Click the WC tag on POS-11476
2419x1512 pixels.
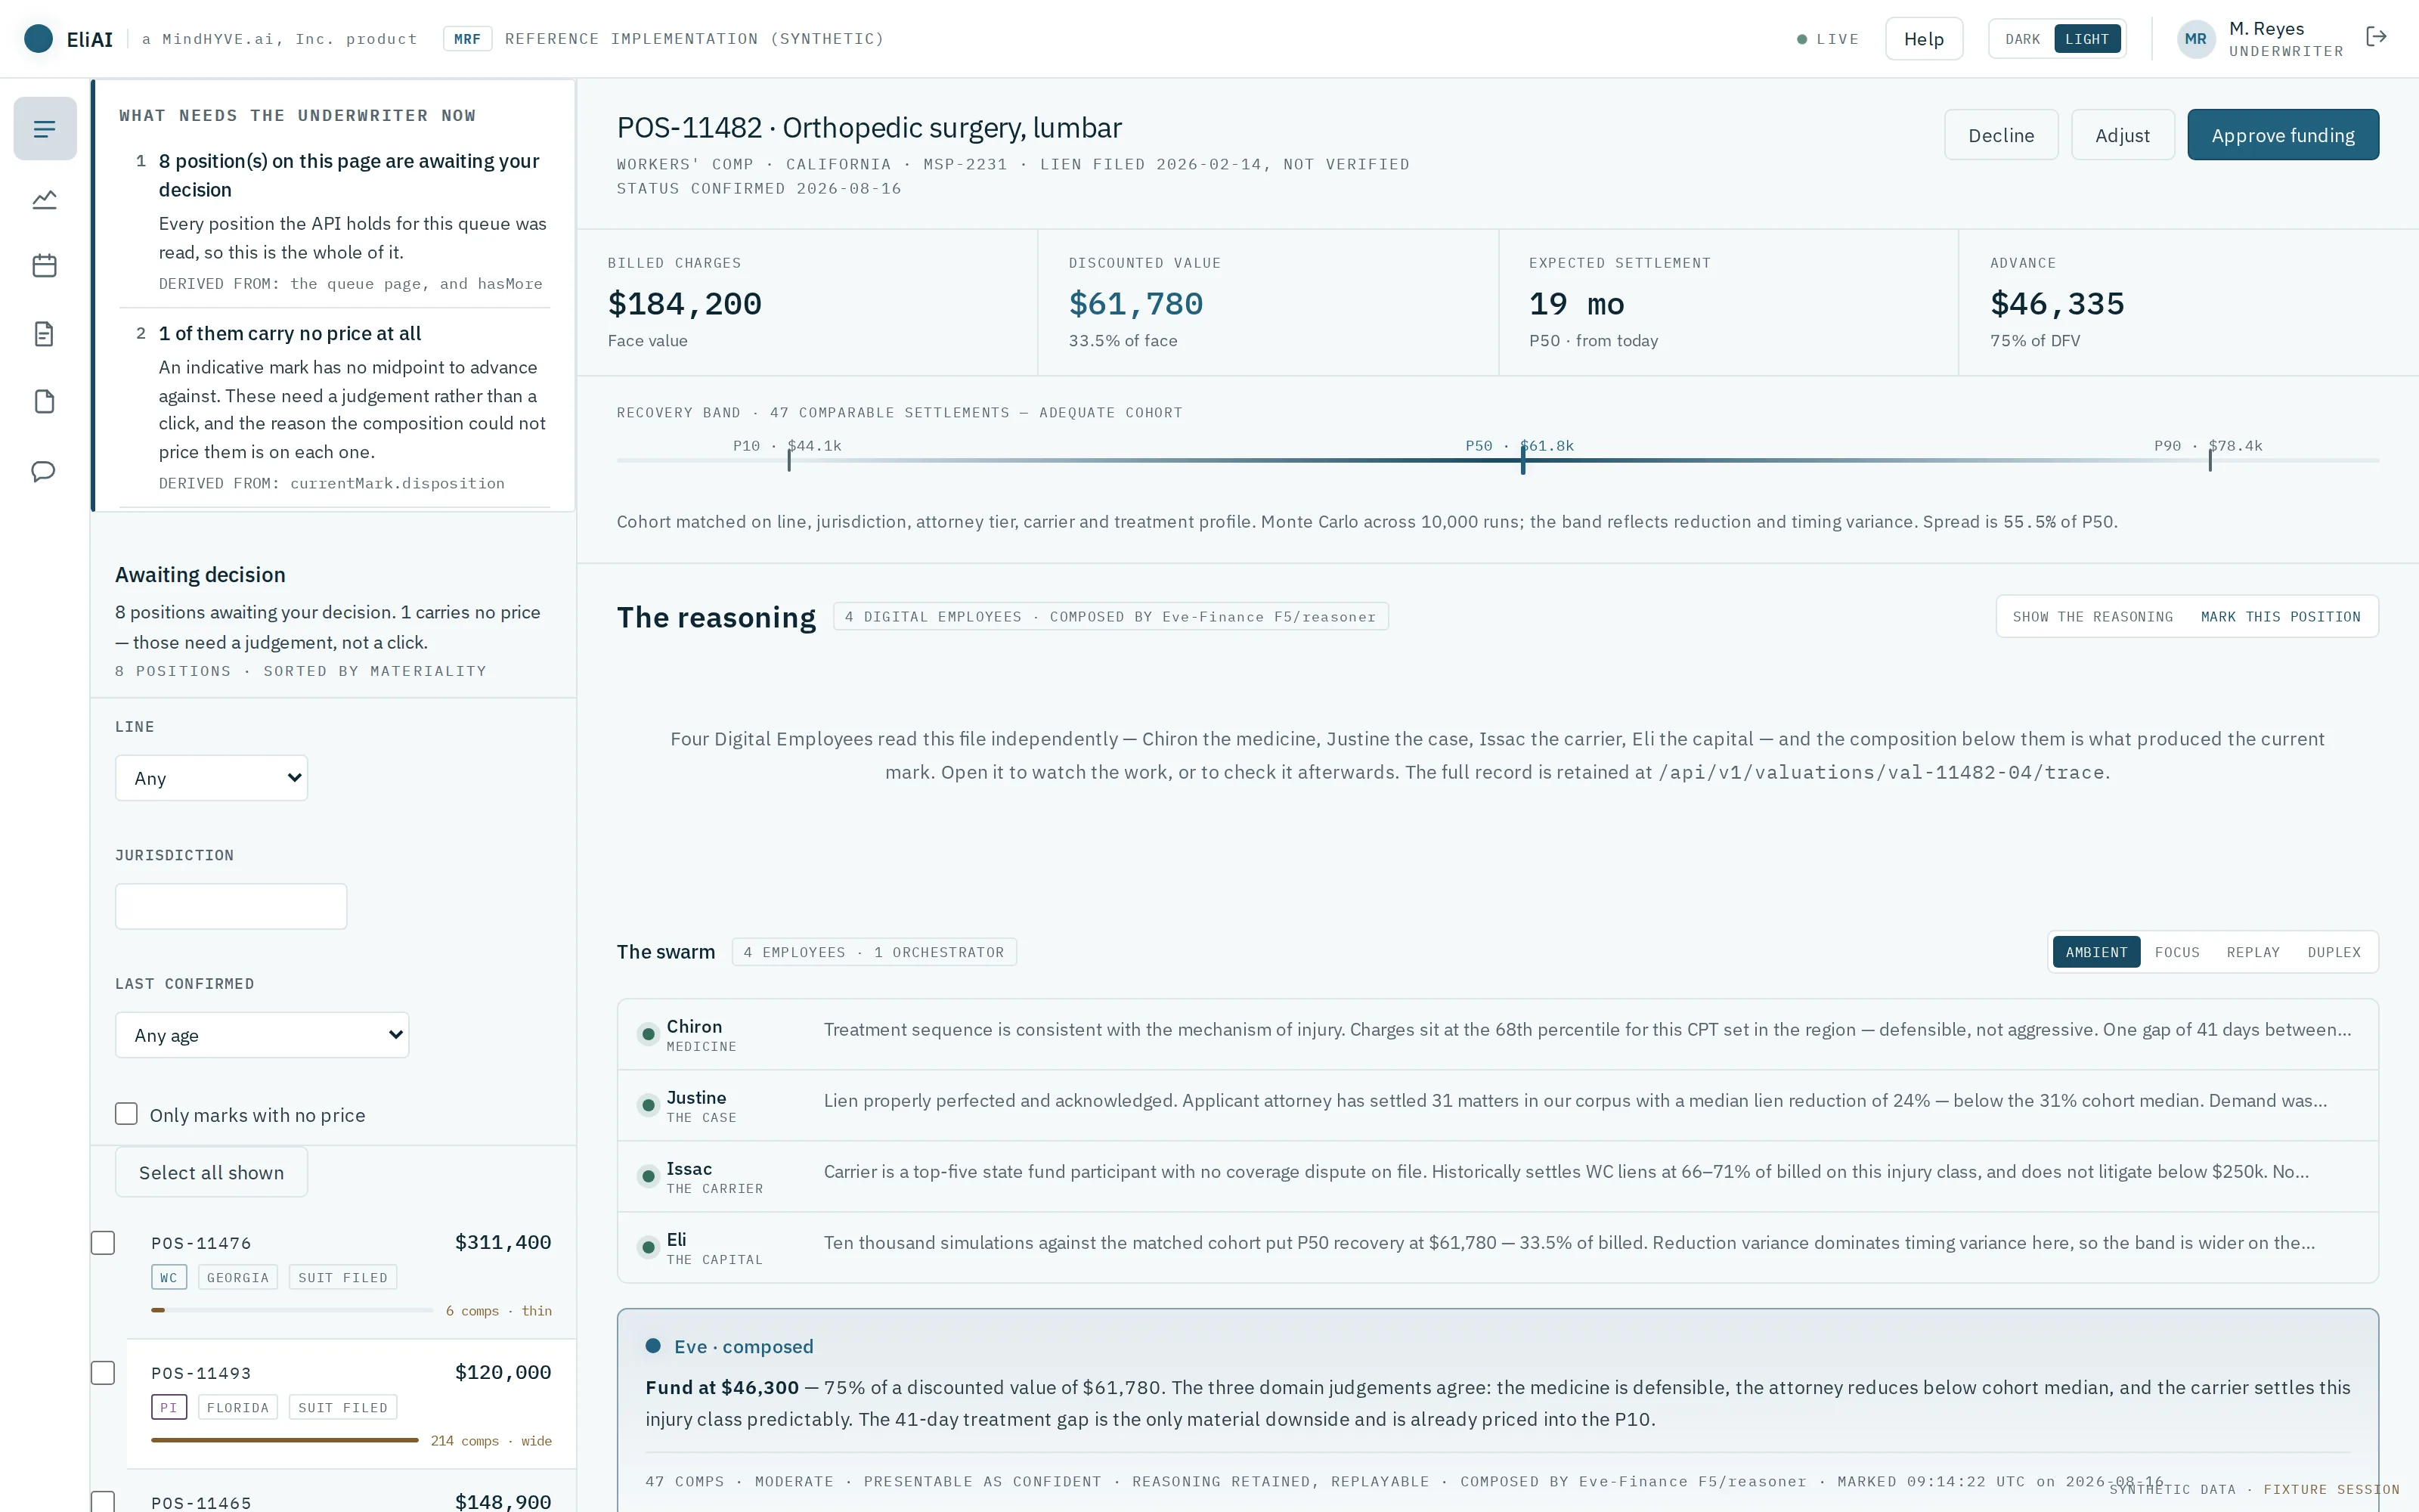[169, 1277]
